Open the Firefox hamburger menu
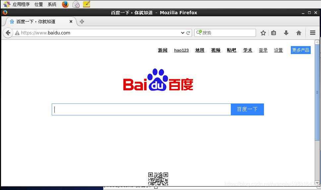The image size is (321, 190). pos(313,33)
